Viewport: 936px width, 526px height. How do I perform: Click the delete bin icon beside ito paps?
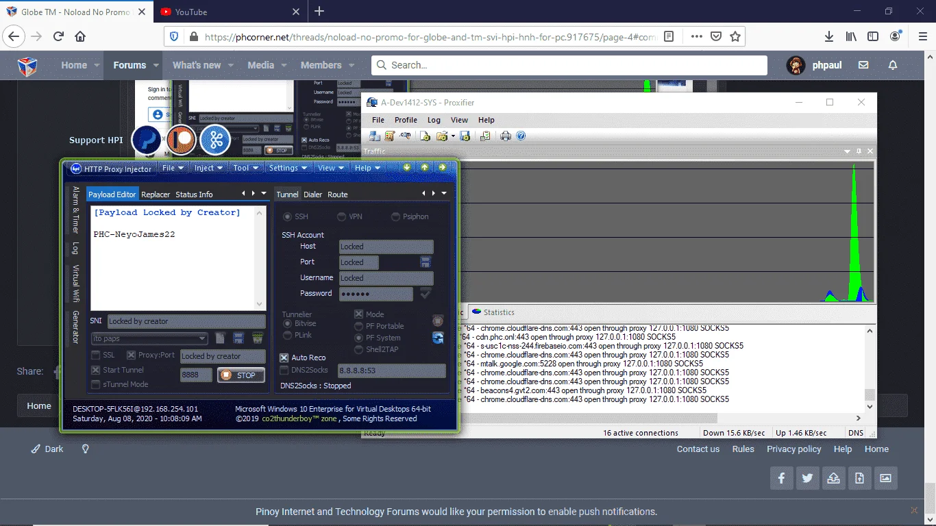tap(258, 338)
